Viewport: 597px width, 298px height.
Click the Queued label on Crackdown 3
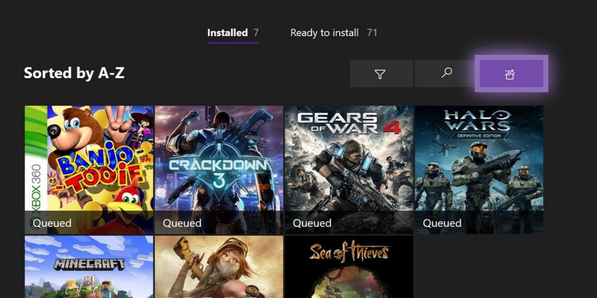(x=182, y=223)
